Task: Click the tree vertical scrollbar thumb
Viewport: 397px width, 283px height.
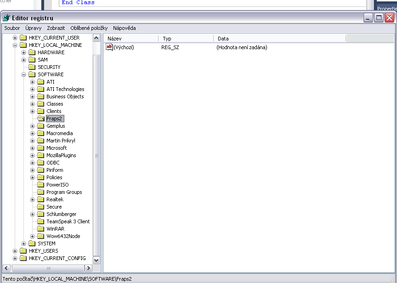Action: pyautogui.click(x=96, y=155)
